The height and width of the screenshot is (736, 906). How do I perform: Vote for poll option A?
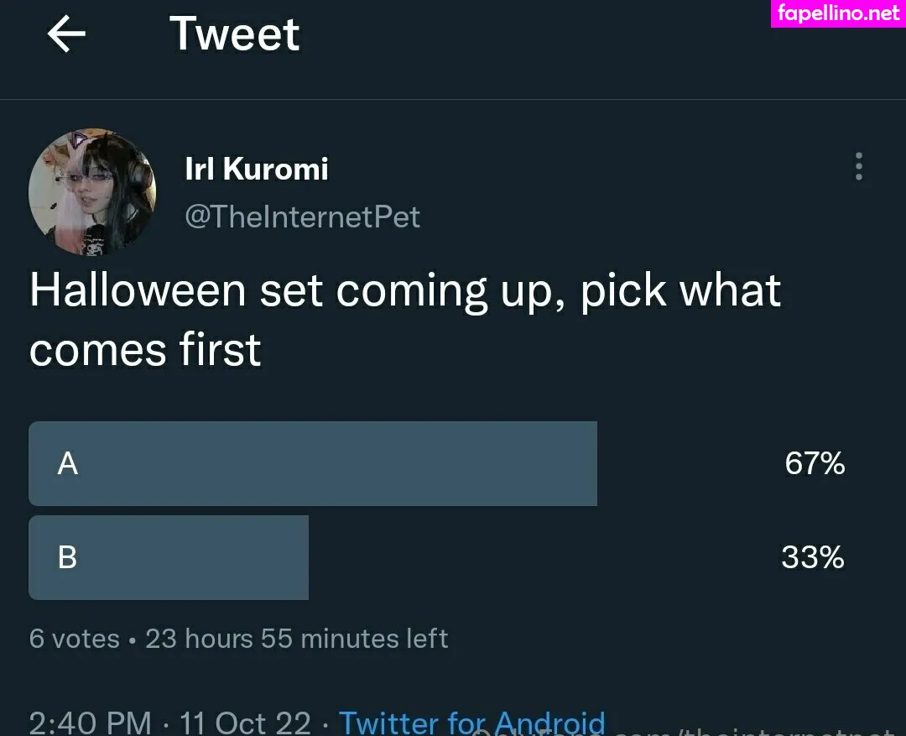click(312, 463)
